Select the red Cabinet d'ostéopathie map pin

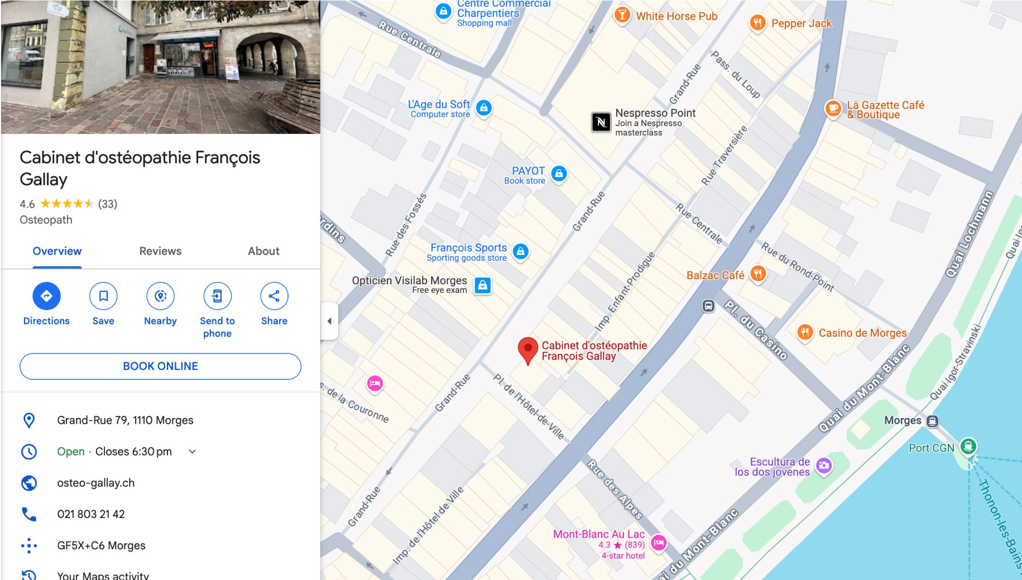point(527,351)
